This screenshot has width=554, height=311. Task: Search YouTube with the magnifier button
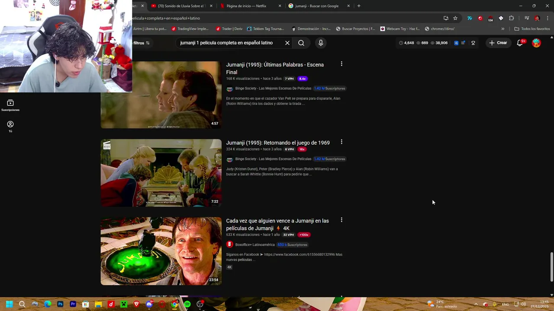(x=301, y=43)
